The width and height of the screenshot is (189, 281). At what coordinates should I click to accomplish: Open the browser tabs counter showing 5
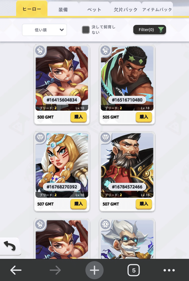[134, 270]
